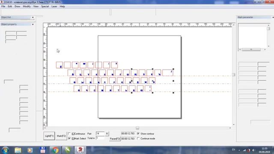This screenshot has width=274, height=154.
Task: Switch to CorelDRAW green taskbar icon
Action: pos(68,150)
